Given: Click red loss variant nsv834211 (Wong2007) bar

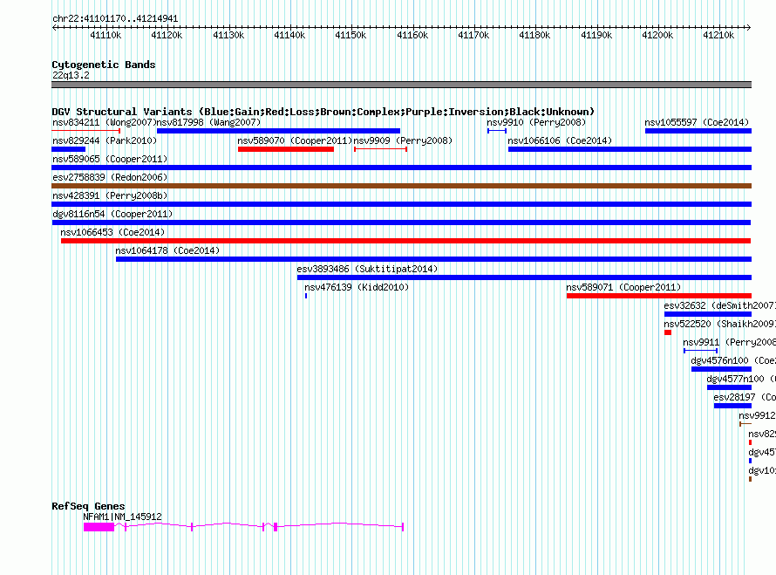Looking at the screenshot, I should tap(86, 131).
